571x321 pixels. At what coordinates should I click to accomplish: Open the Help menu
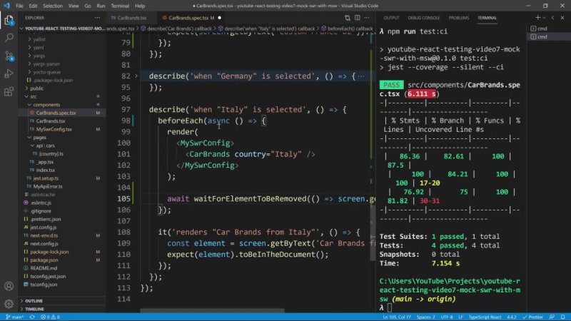click(140, 6)
